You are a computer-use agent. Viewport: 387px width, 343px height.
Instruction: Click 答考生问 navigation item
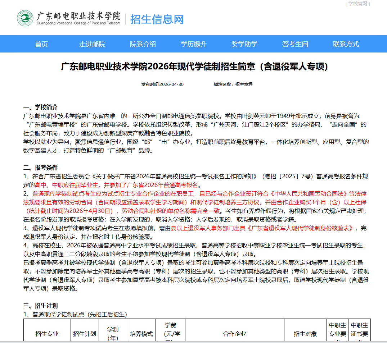295,44
